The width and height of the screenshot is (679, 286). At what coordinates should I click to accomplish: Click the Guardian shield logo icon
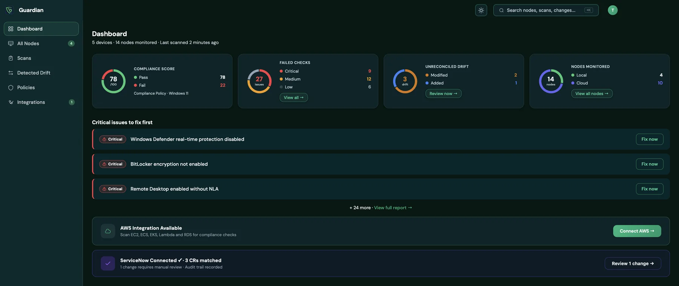(x=9, y=10)
